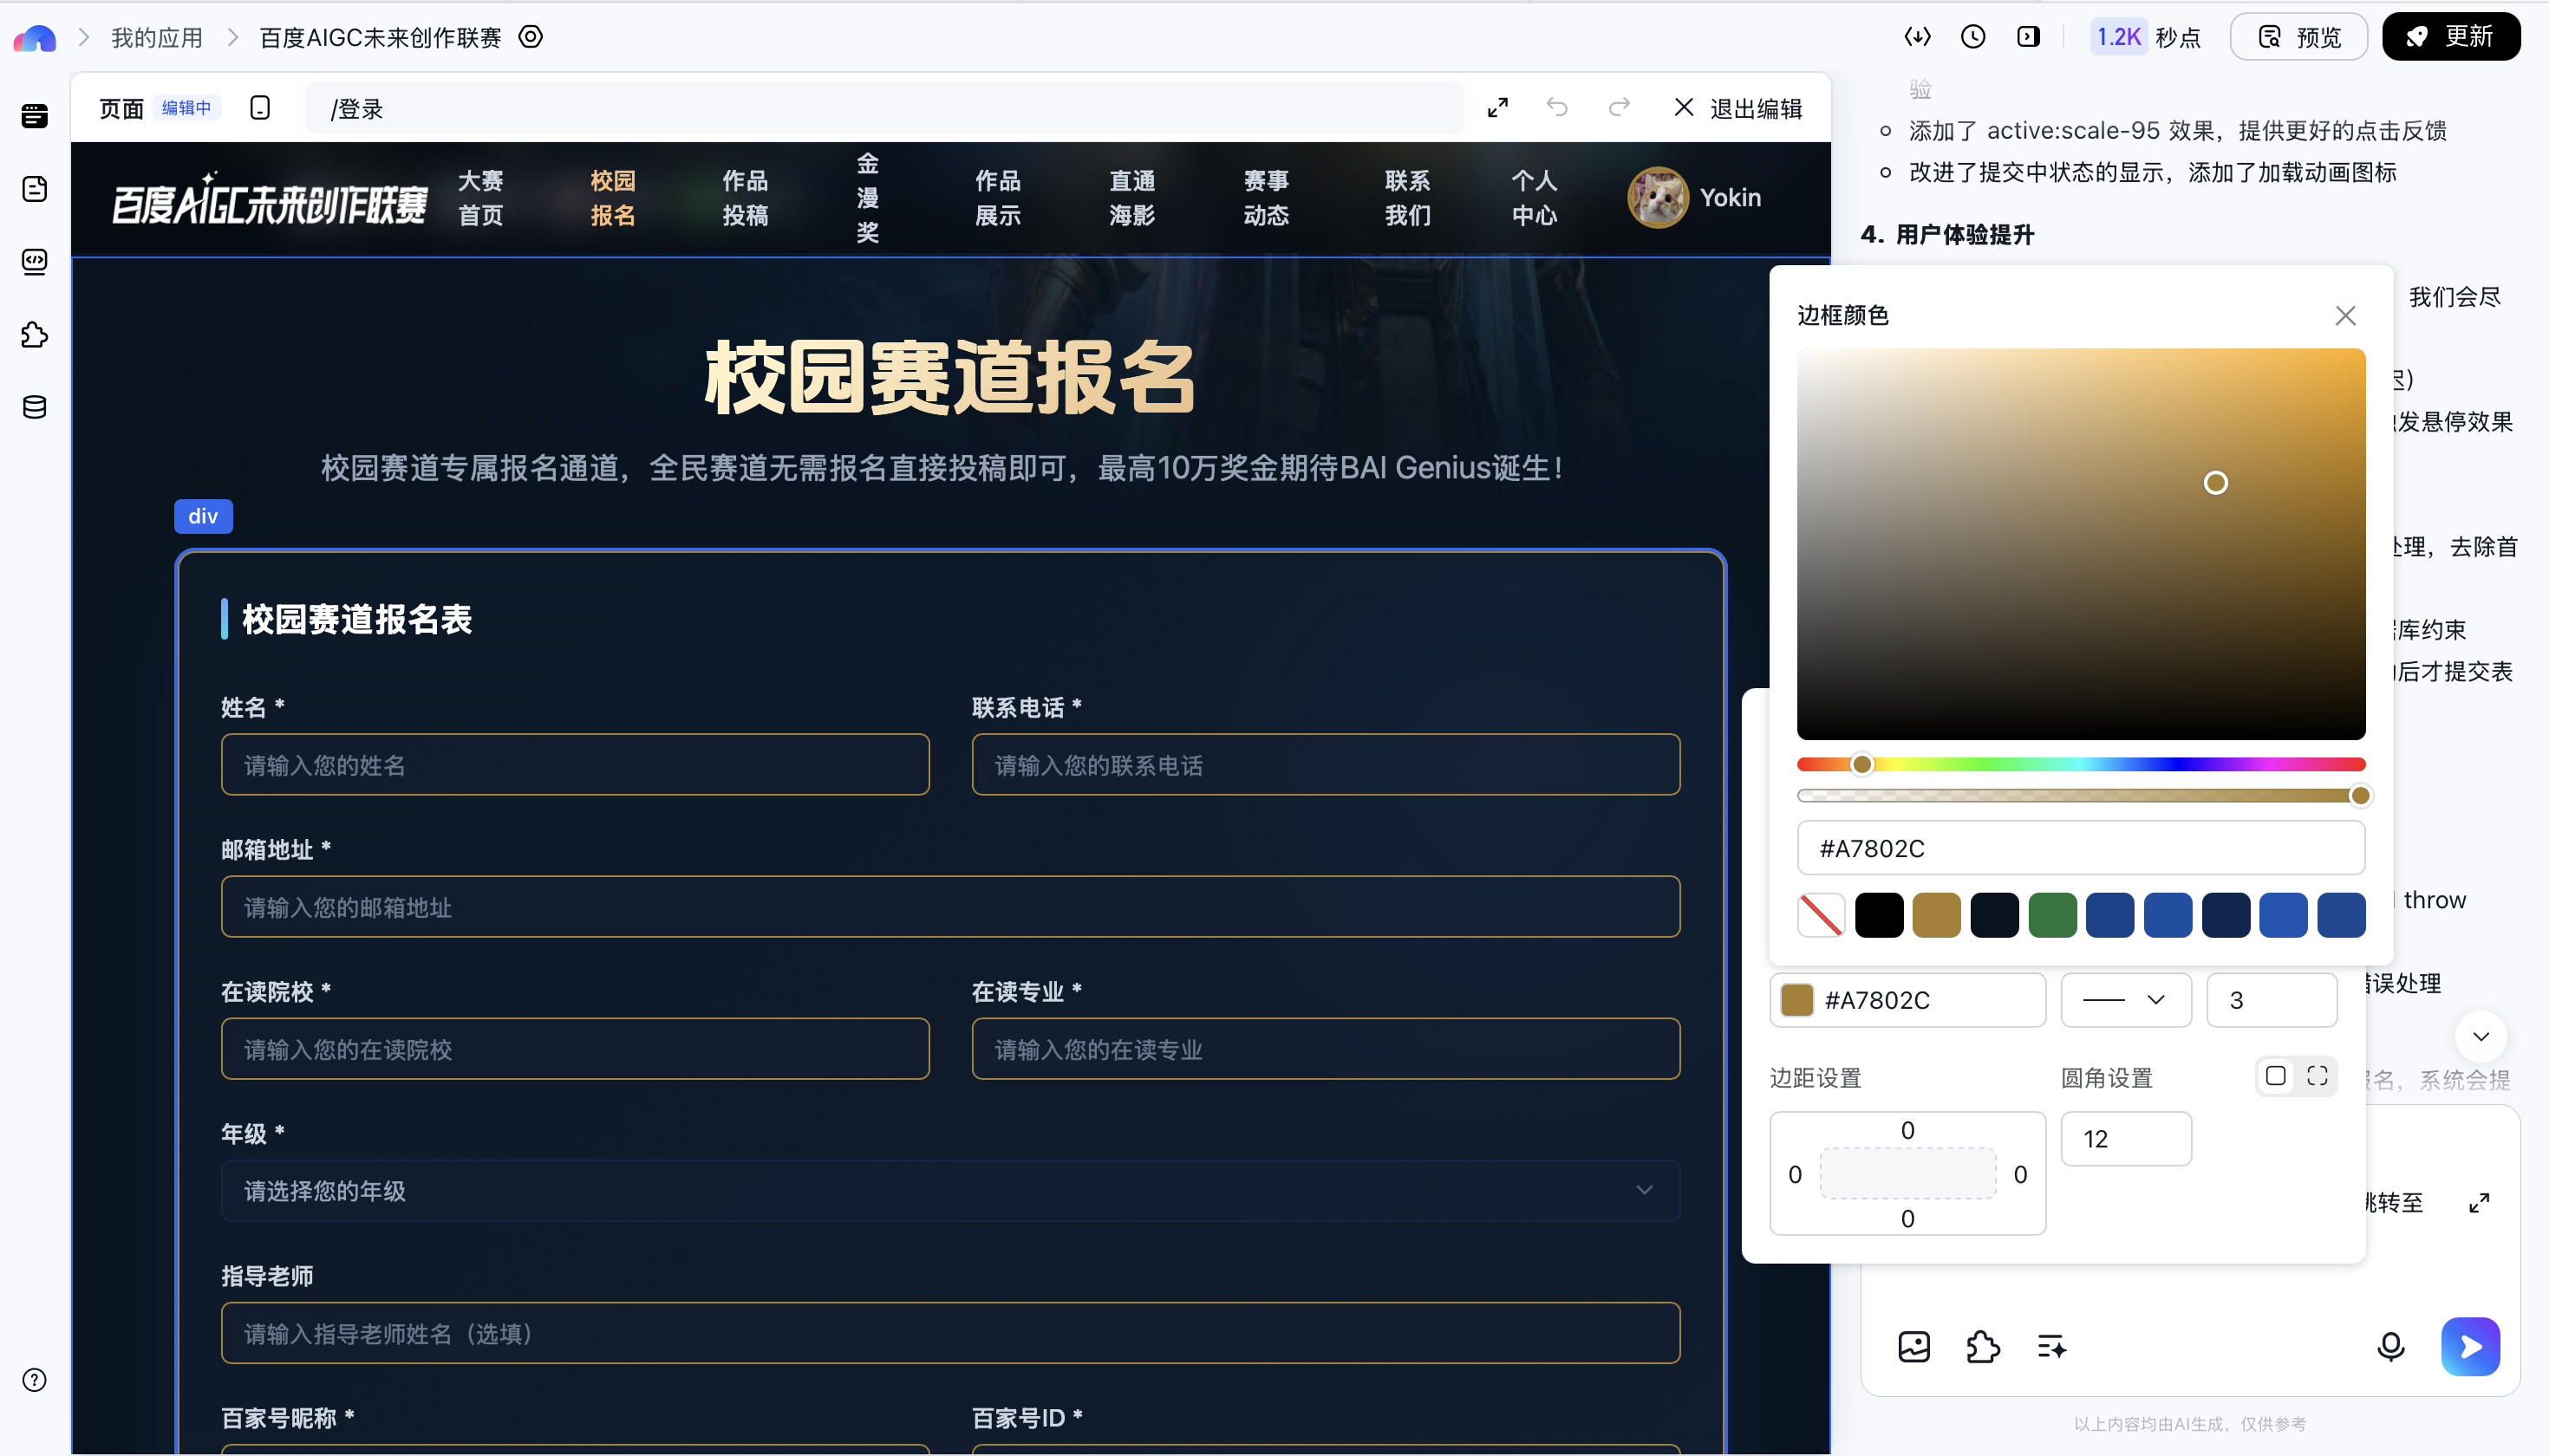Click the 预览 preview button
Screen dimensions: 2549x1456
click(2298, 36)
